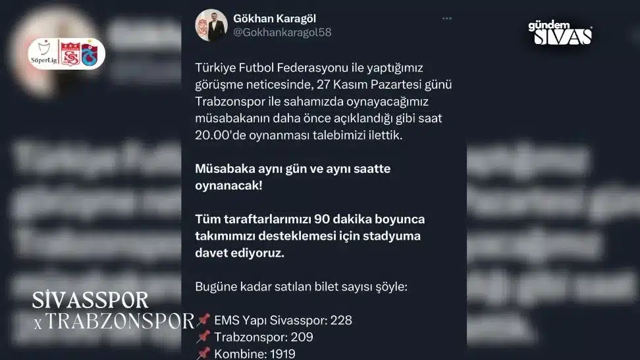Click the SİVASSPOR headline text
Image resolution: width=640 pixels, height=360 pixels.
click(x=90, y=300)
